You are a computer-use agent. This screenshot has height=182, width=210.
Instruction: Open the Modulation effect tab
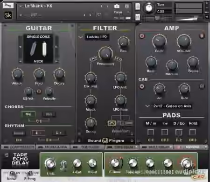click(53, 147)
